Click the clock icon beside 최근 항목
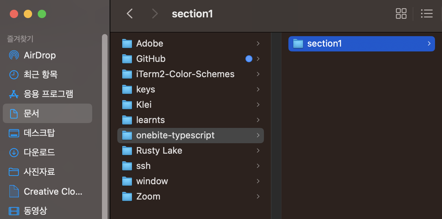Viewport: 442px width, 219px height. 14,74
